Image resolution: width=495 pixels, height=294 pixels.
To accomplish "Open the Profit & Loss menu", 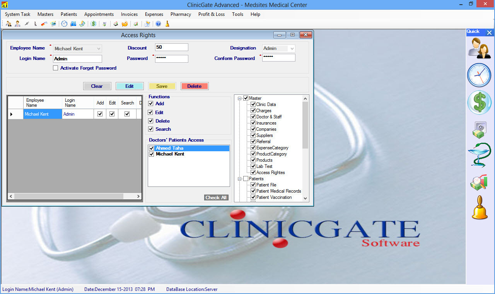I will tap(211, 14).
